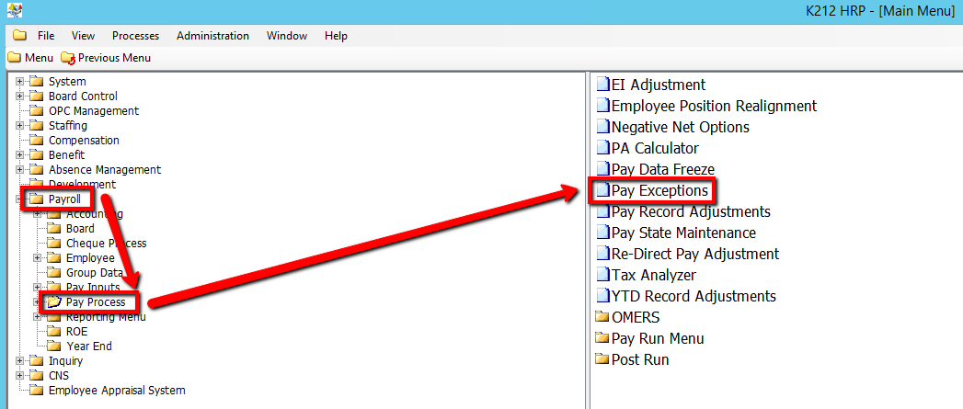Click the Menu folder icon in toolbar
The width and height of the screenshot is (963, 409).
click(14, 58)
